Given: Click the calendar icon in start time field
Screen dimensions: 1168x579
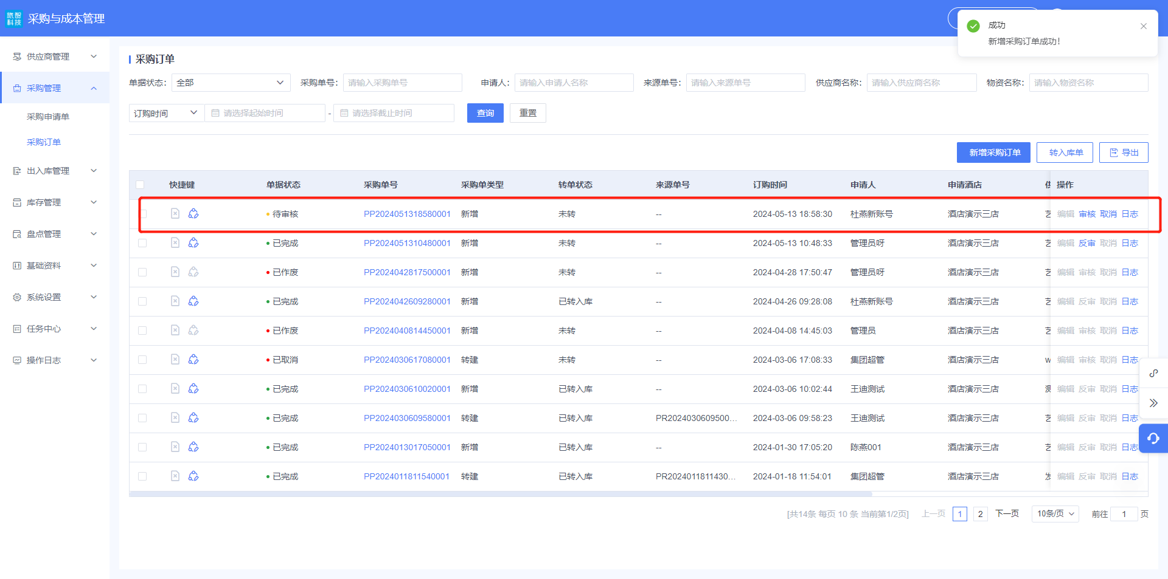Looking at the screenshot, I should click(215, 113).
